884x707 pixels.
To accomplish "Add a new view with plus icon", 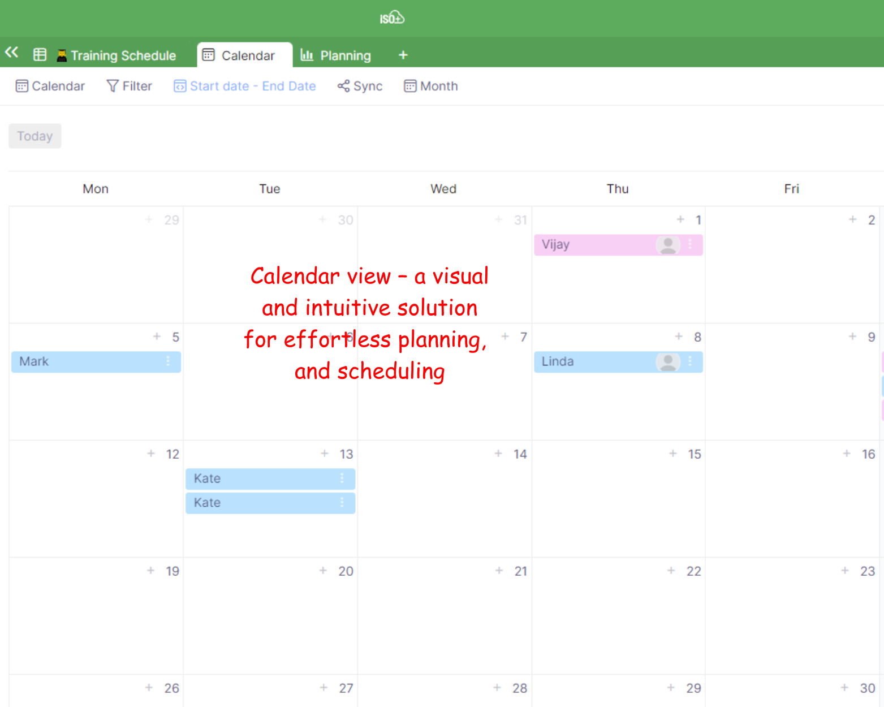I will (x=403, y=55).
